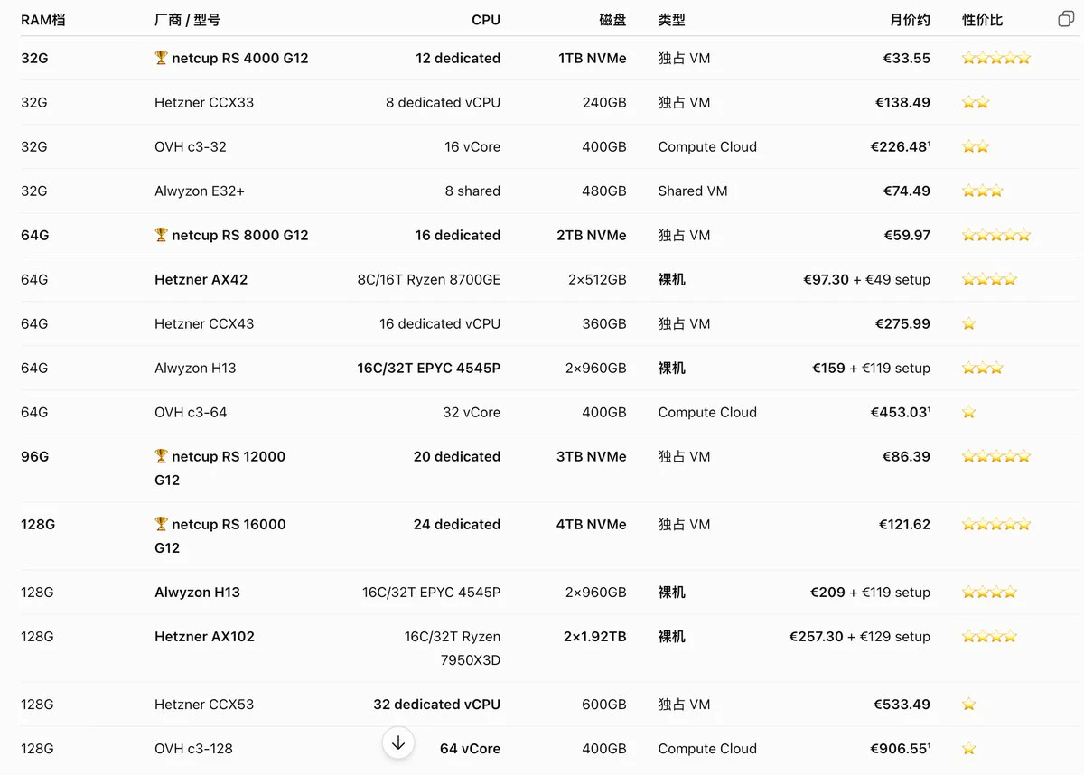
Task: Click the 4TB NVMe disk cell
Action: (x=592, y=524)
